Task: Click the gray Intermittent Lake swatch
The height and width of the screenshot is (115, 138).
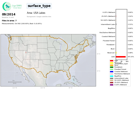Action: [x=112, y=78]
